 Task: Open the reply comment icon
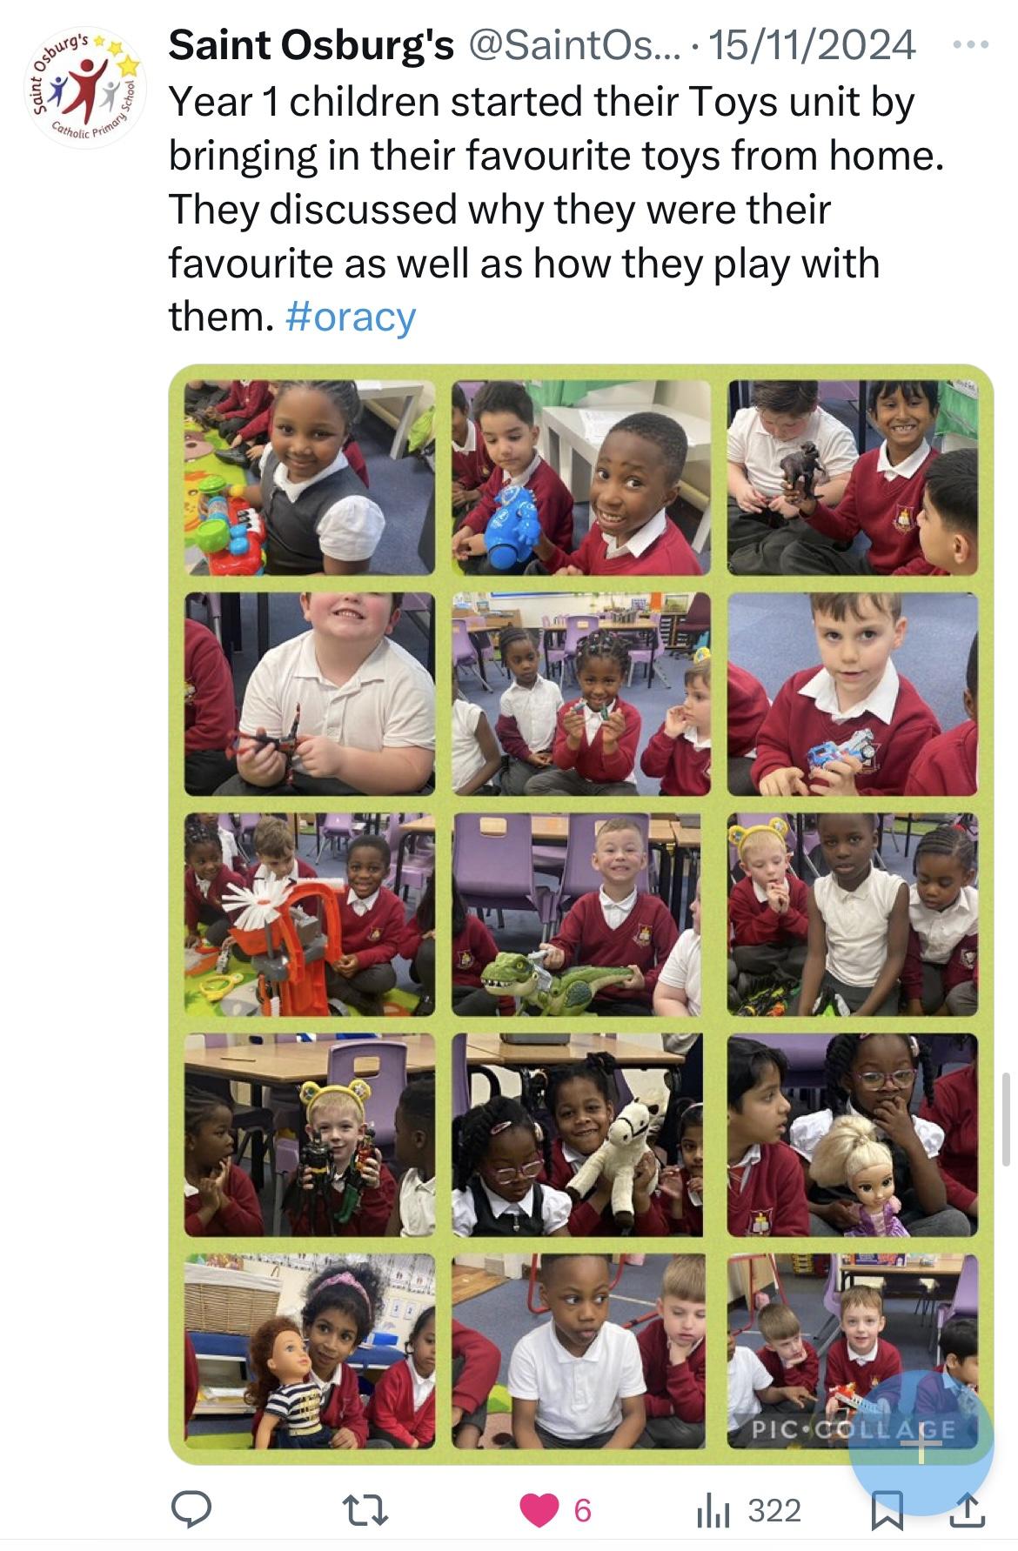click(x=191, y=1510)
